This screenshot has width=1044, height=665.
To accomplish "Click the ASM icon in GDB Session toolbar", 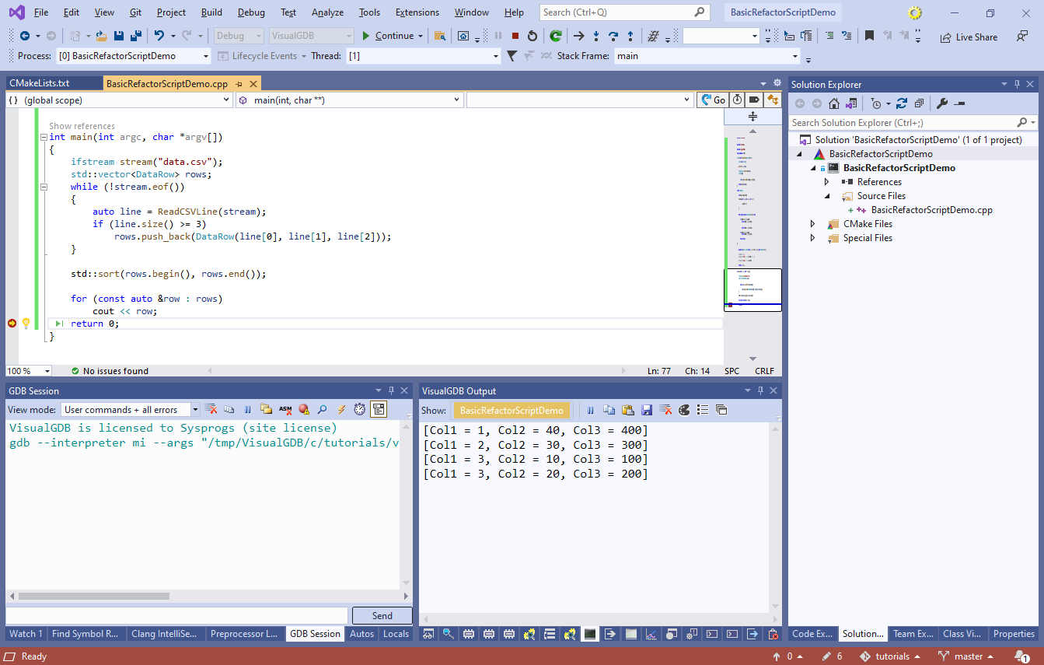I will (285, 409).
